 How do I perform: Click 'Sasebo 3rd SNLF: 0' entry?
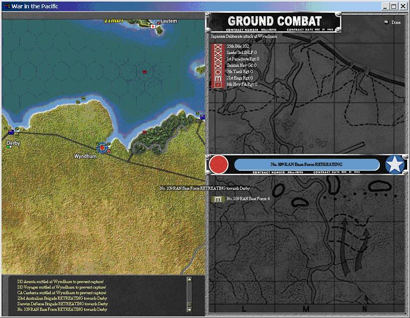[x=242, y=53]
